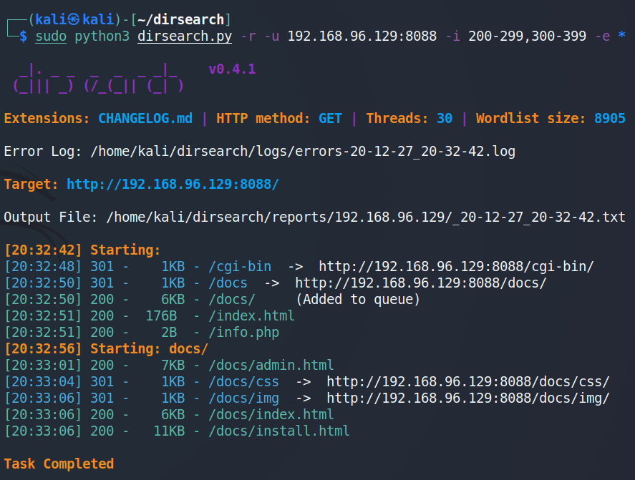635x480 pixels.
Task: Select the /docs/install.html result path
Action: click(x=279, y=431)
